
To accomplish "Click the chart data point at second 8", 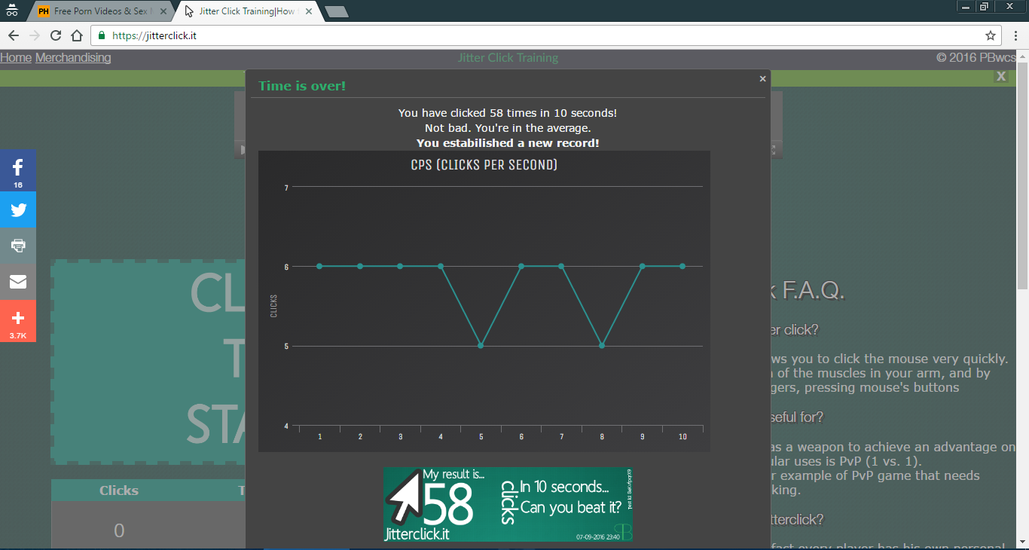I will tap(601, 345).
